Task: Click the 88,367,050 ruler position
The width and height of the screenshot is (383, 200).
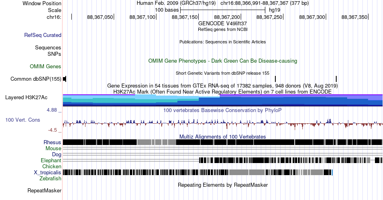Action: click(x=100, y=17)
